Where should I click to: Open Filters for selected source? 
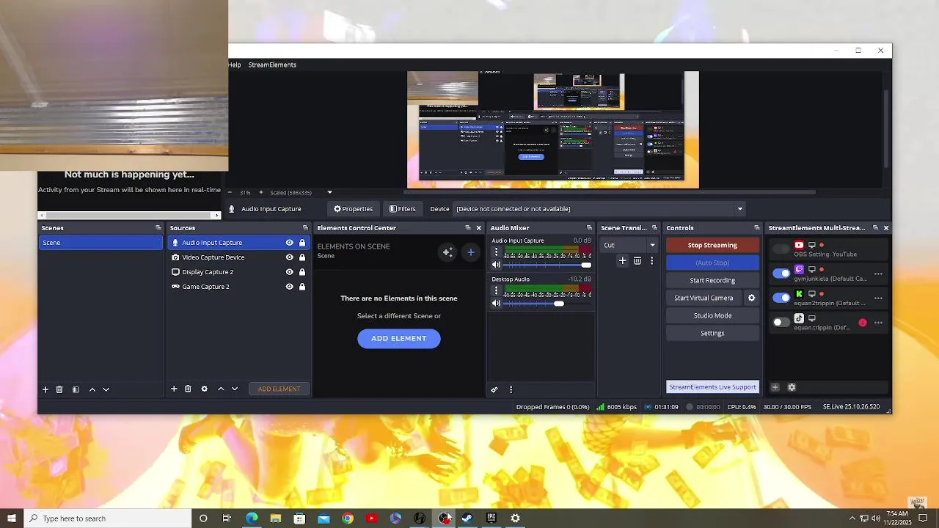[x=403, y=209]
